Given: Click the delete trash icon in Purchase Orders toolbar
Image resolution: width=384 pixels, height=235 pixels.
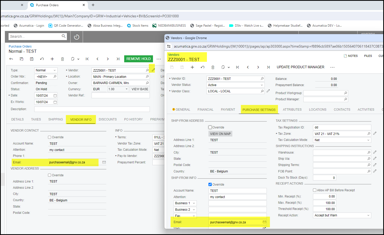Looking at the screenshot, I should point(62,59).
